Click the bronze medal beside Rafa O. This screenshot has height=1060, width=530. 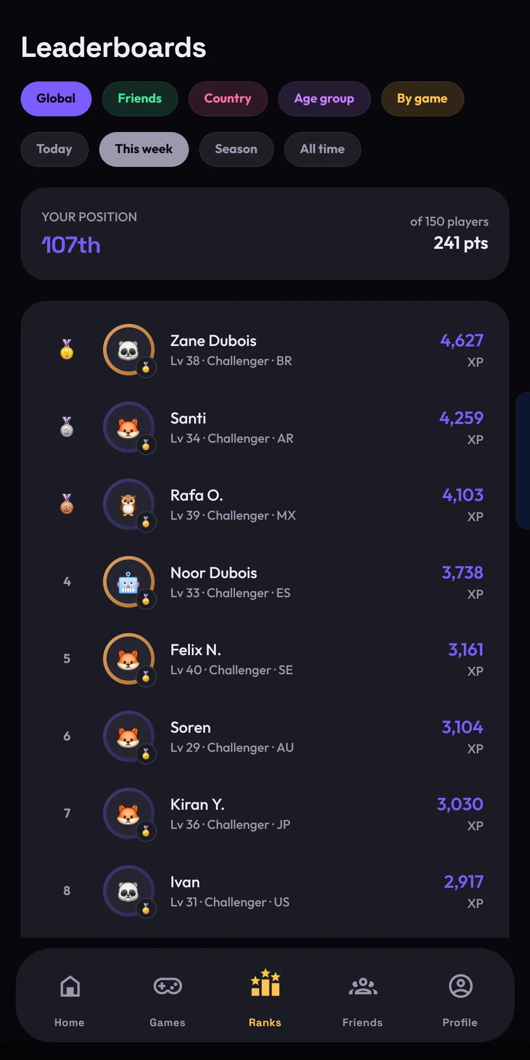click(x=67, y=504)
